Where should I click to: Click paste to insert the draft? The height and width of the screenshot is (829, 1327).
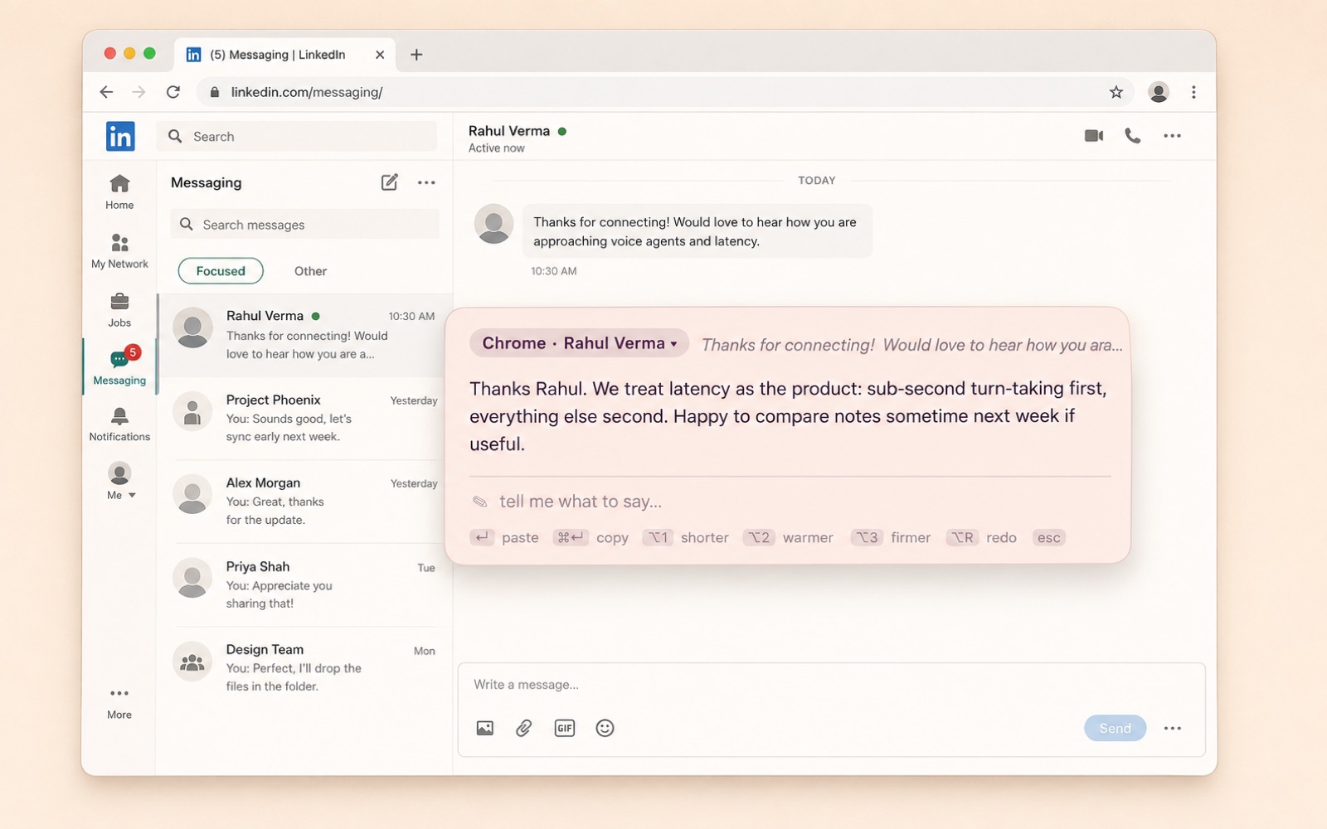click(x=504, y=537)
